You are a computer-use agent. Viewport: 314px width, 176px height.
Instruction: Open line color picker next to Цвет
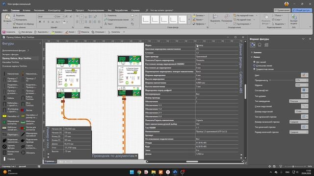click(304, 75)
